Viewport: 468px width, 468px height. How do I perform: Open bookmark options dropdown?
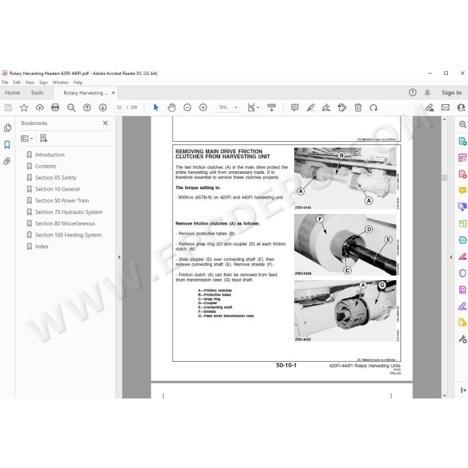[27, 138]
